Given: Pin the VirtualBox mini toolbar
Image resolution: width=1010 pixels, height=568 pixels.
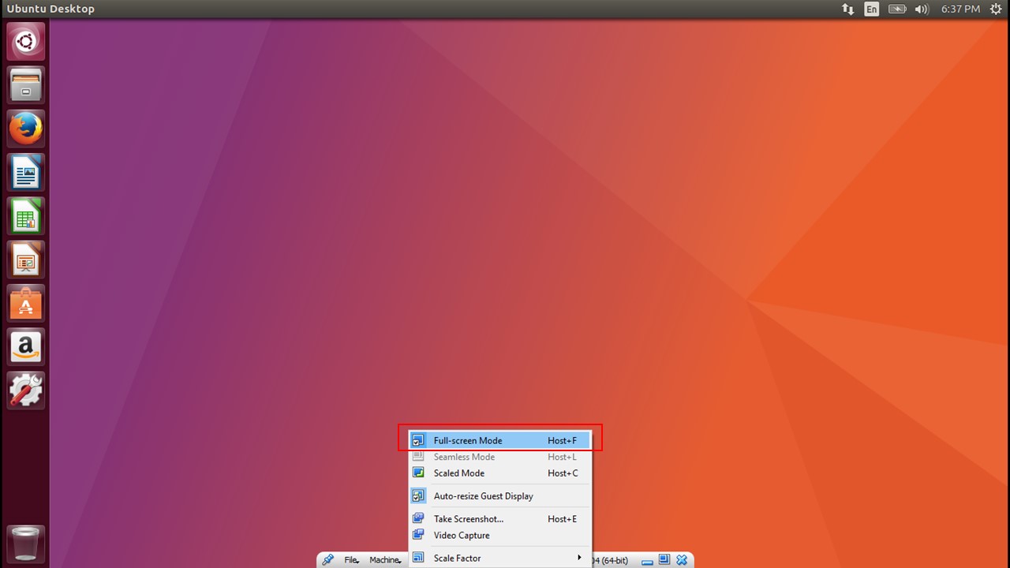Looking at the screenshot, I should [327, 560].
